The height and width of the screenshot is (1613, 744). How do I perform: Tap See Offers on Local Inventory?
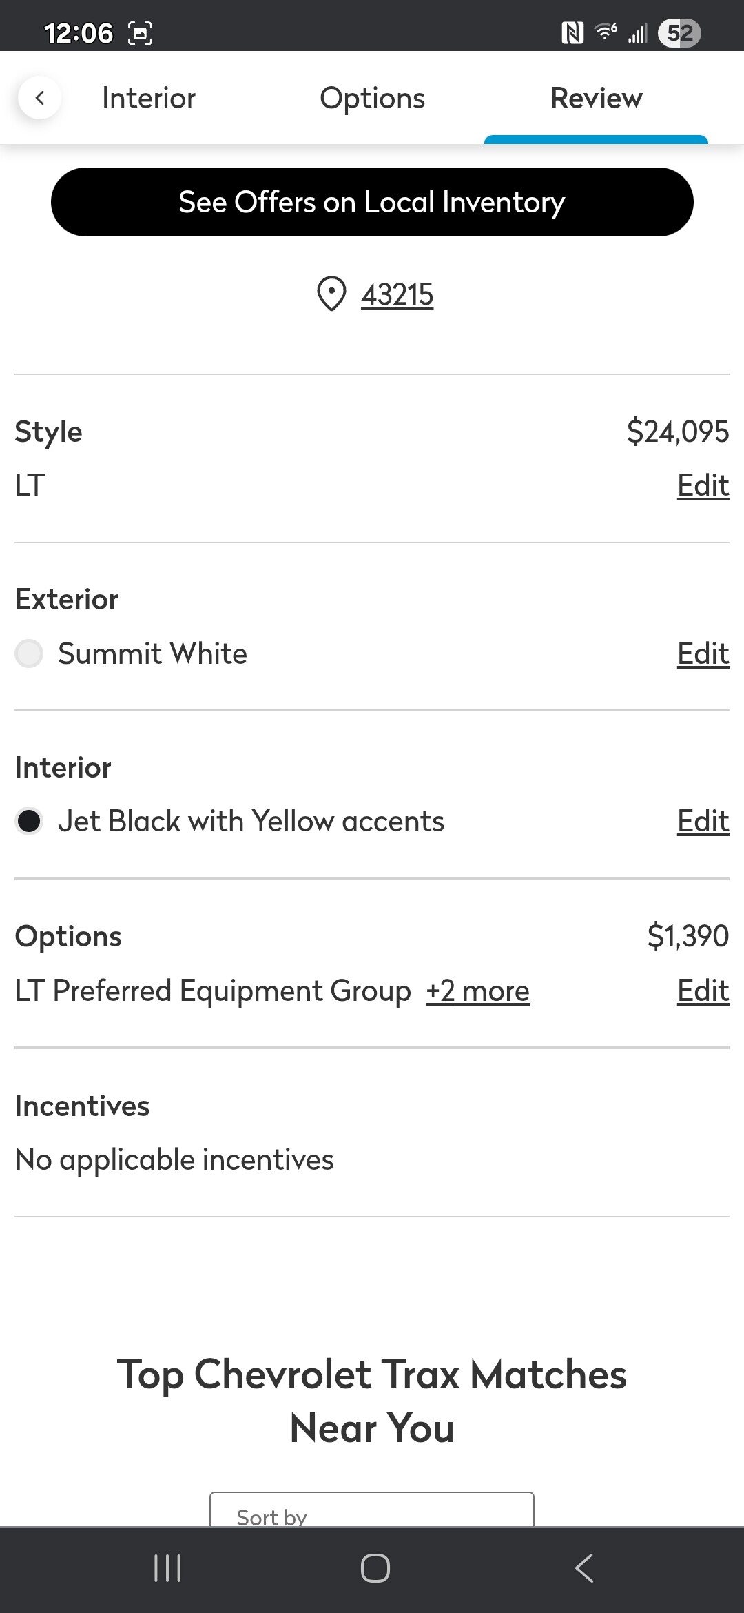click(x=372, y=202)
